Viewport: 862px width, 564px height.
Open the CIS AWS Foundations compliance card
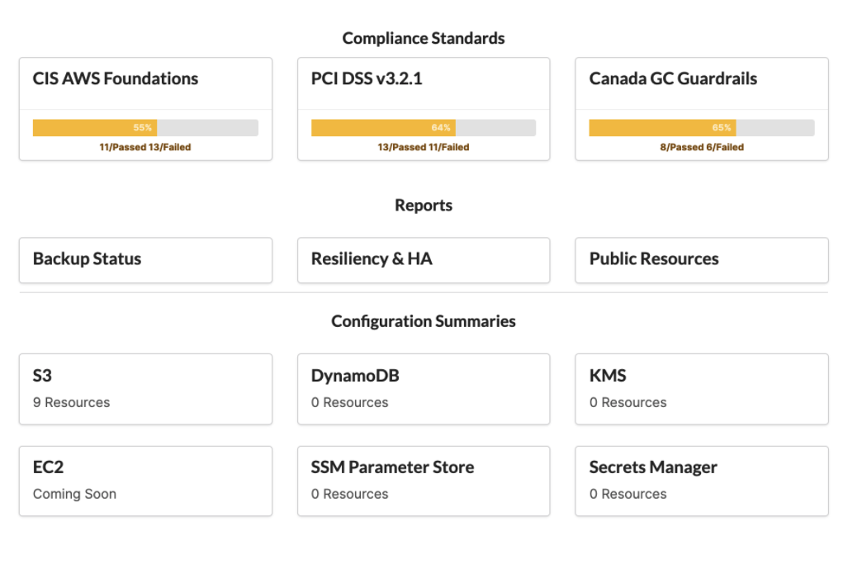click(x=116, y=79)
